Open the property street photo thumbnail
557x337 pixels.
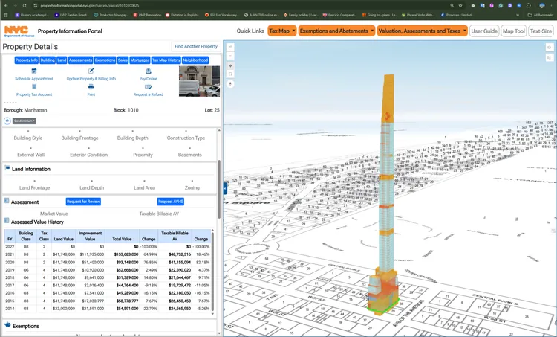(x=199, y=81)
